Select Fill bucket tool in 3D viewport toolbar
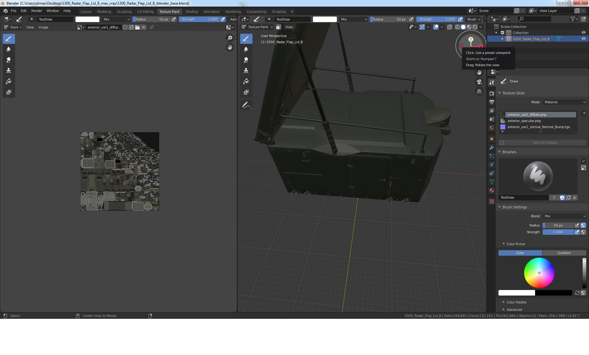Viewport: 589px width, 355px height. tap(246, 81)
